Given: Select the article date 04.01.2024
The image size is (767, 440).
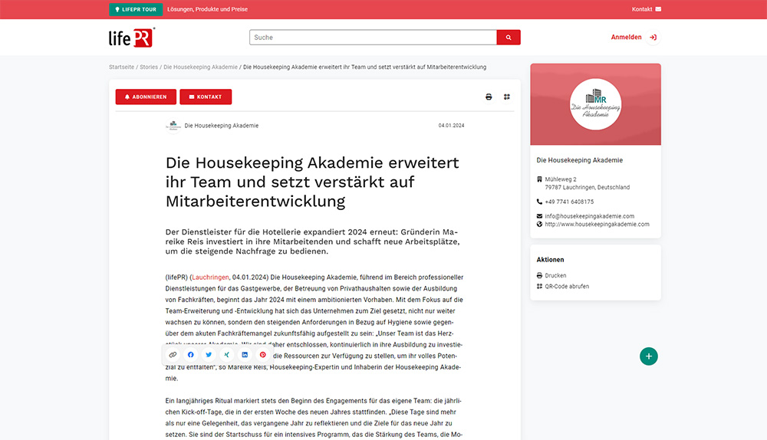Looking at the screenshot, I should click(451, 126).
